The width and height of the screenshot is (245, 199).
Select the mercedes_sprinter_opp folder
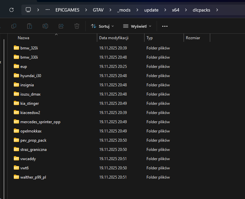point(40,122)
